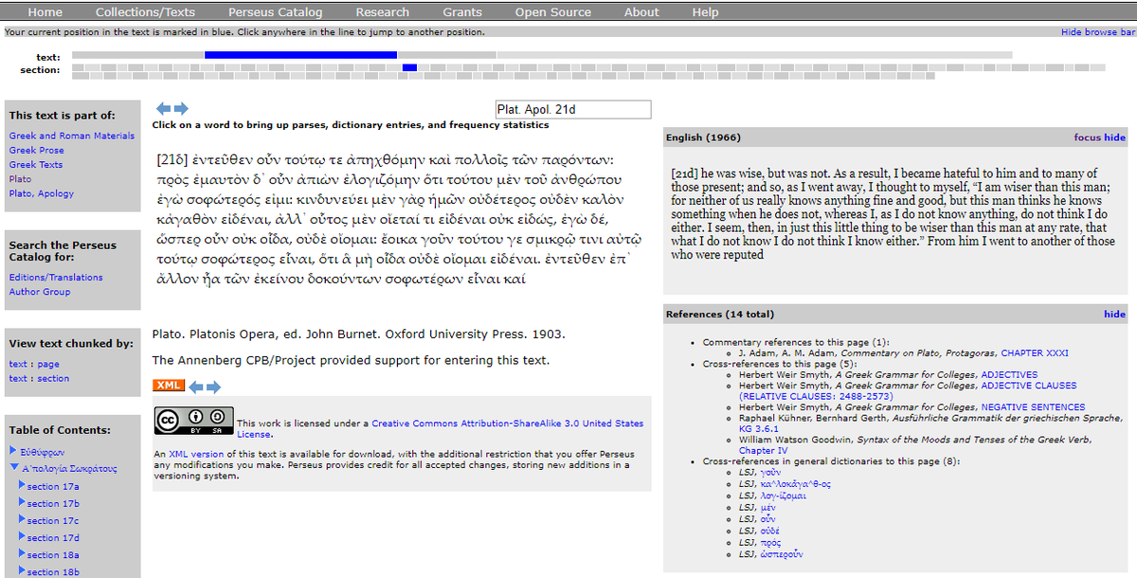Search catalog for Editions/Translations
The width and height of the screenshot is (1137, 578).
[x=56, y=278]
